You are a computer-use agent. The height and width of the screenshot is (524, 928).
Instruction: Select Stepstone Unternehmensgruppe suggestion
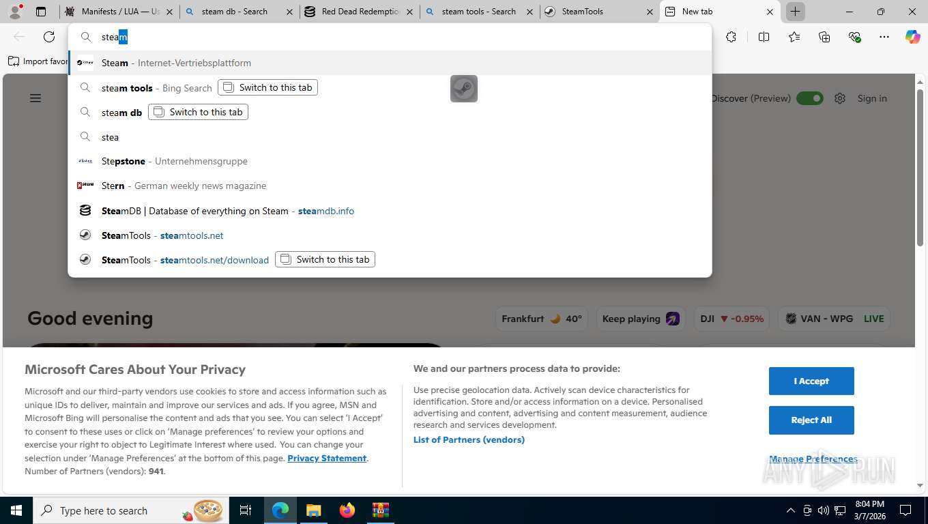[x=390, y=161]
